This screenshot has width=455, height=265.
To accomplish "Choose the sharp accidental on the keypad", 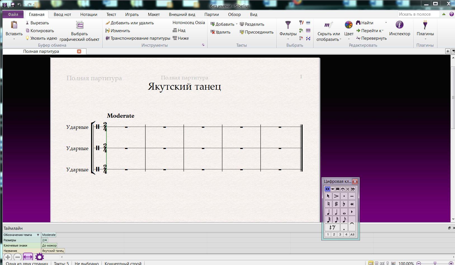I will pyautogui.click(x=336, y=204).
